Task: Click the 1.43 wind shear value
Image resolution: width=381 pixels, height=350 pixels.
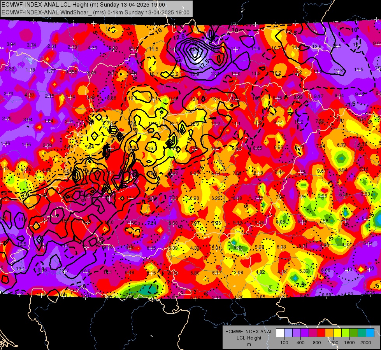Action: 348,269
